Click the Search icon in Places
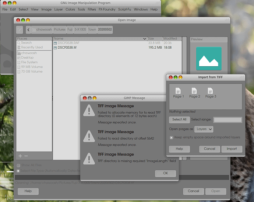Screen dimensions: 254x202 [x=19, y=43]
